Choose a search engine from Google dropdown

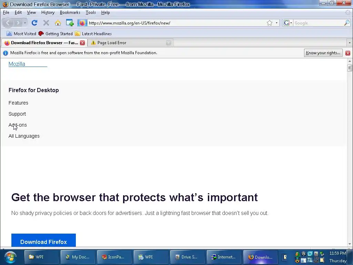tap(288, 23)
